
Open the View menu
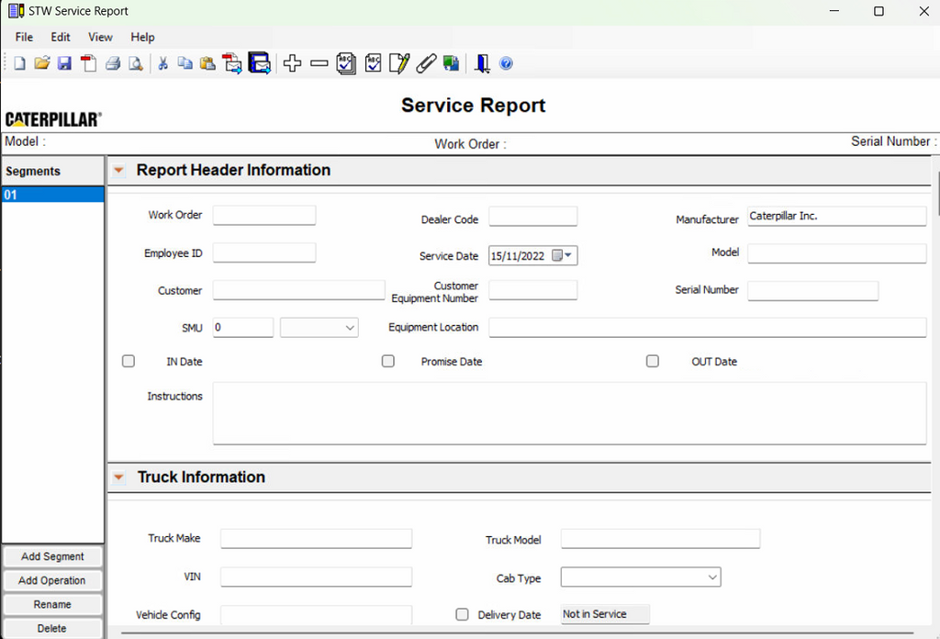(100, 37)
